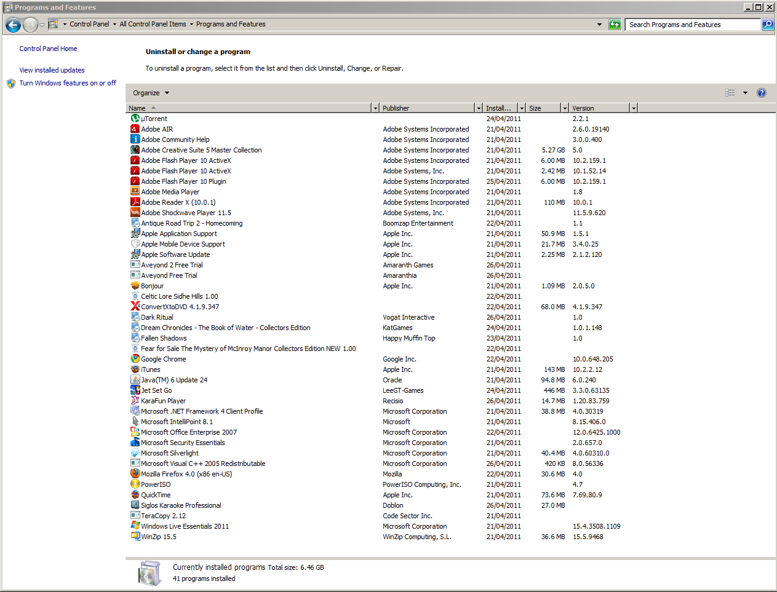The width and height of the screenshot is (777, 592).
Task: Sort the list by Version column
Action: click(599, 108)
